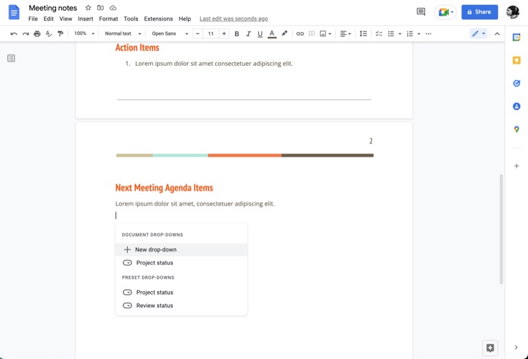Select preset Review status drop-down
528x359 pixels.
point(181,305)
